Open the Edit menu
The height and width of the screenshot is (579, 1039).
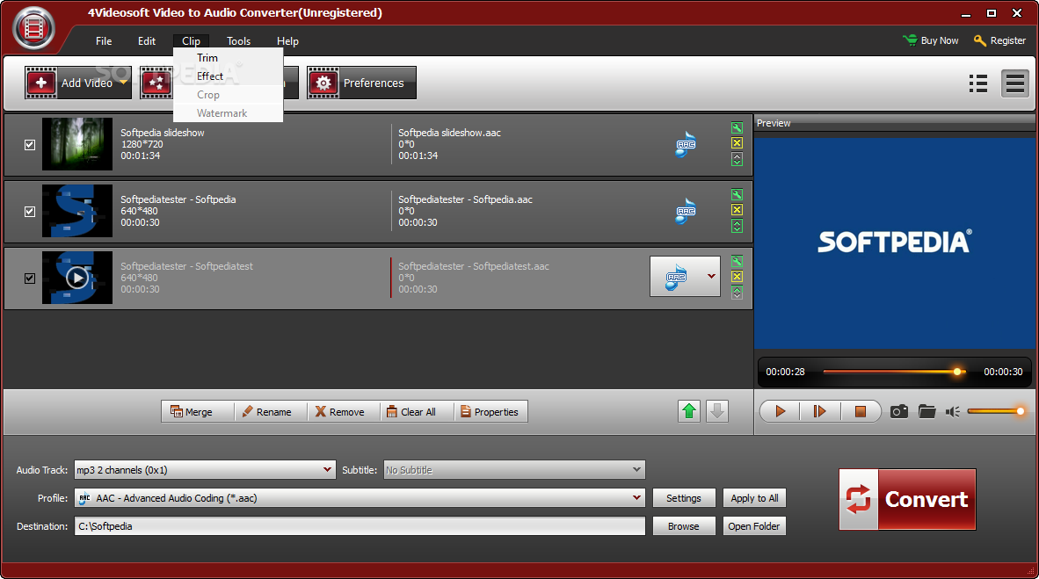tap(147, 41)
